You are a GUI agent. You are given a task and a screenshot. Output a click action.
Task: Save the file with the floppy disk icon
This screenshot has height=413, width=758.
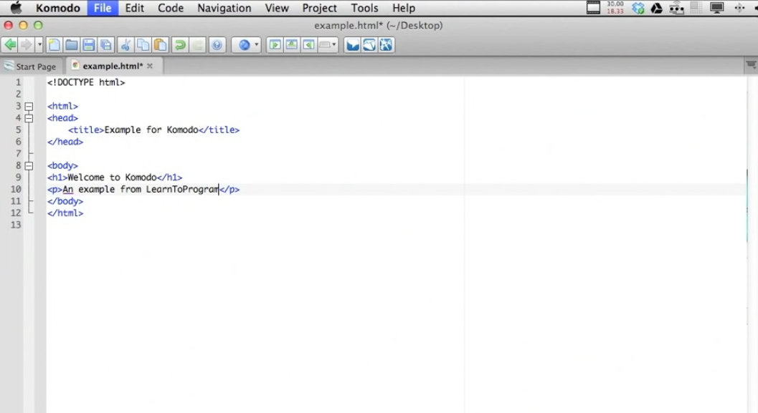click(x=88, y=45)
